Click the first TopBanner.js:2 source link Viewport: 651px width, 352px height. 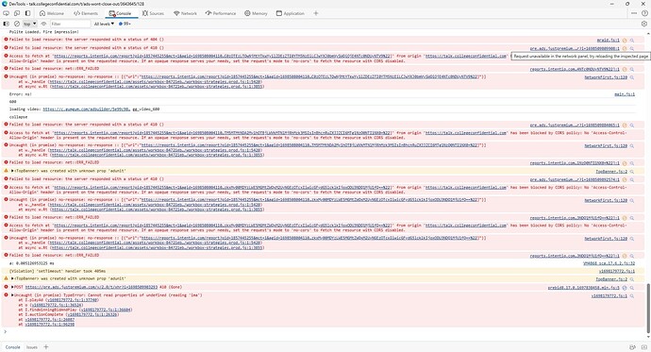pos(611,171)
